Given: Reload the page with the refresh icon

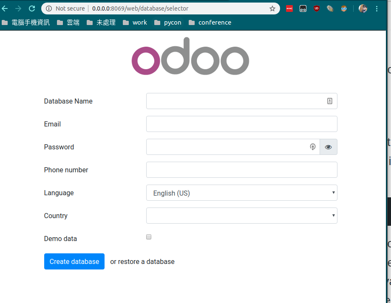Looking at the screenshot, I should click(32, 8).
